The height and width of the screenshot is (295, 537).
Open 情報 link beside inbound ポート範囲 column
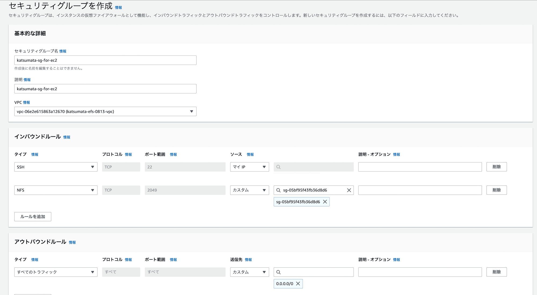(173, 155)
